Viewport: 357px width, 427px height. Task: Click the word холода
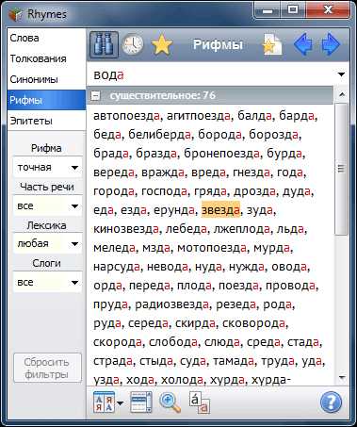[x=182, y=380]
